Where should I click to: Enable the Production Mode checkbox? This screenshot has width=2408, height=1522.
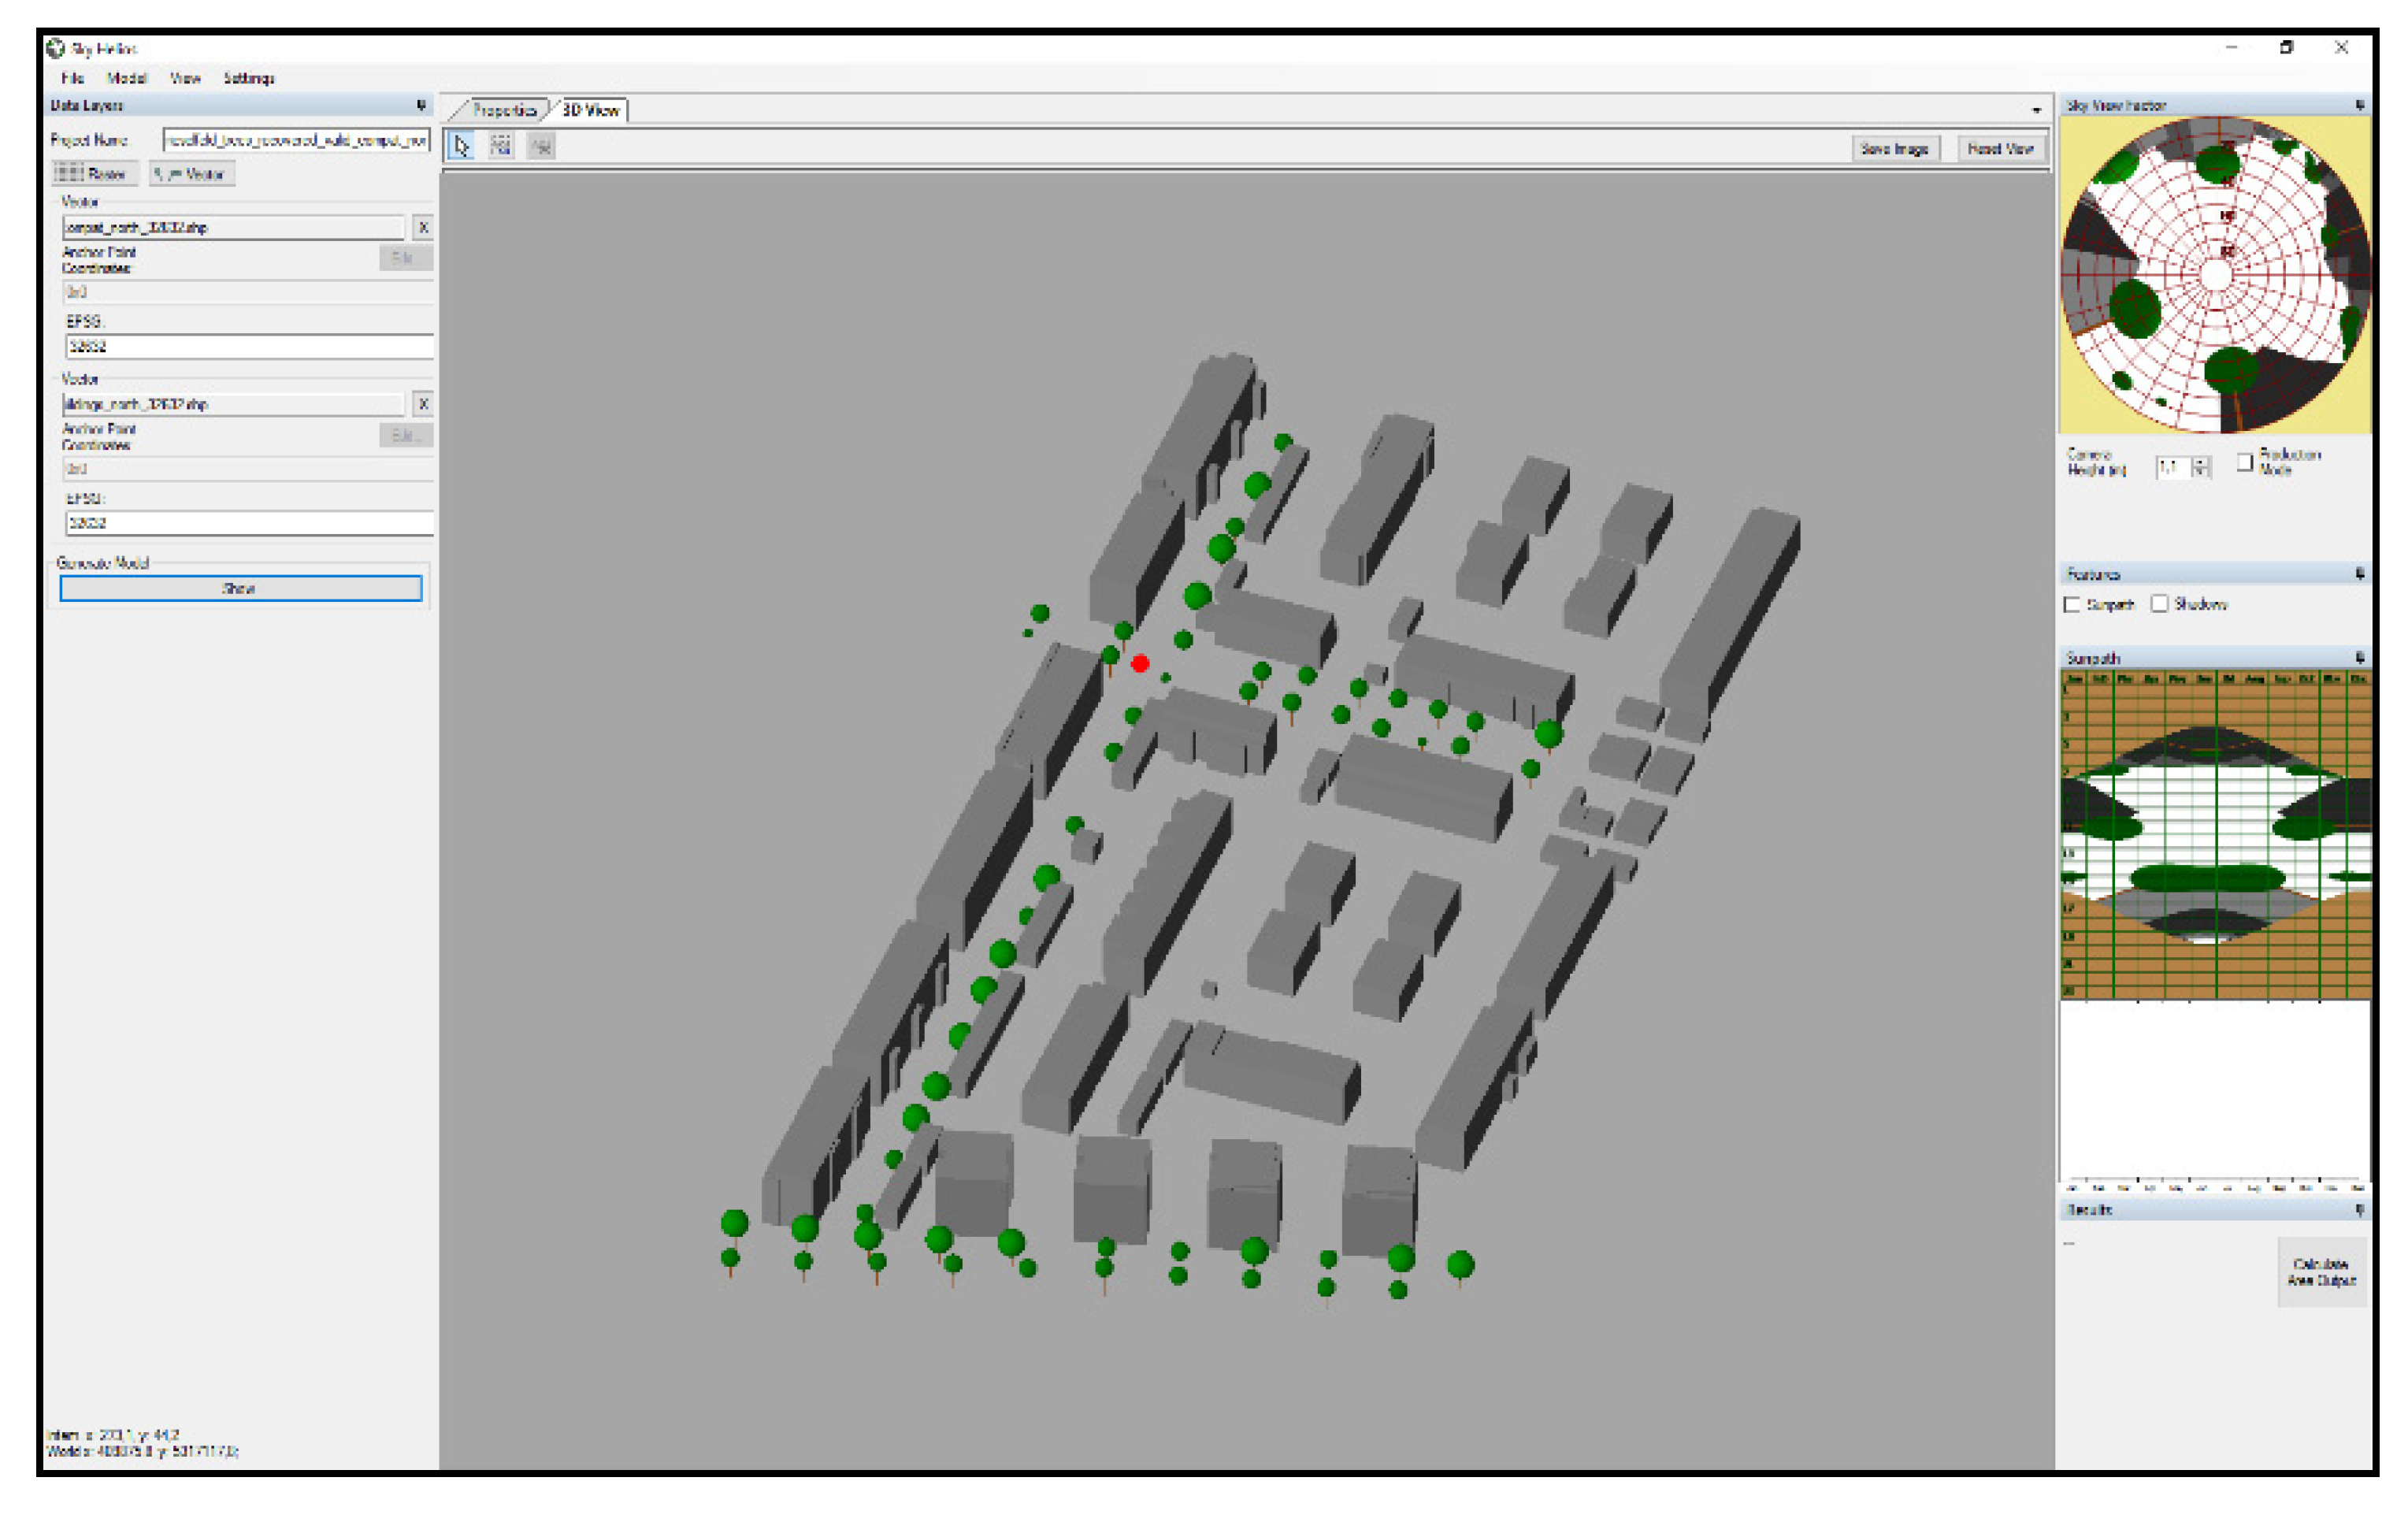2245,462
